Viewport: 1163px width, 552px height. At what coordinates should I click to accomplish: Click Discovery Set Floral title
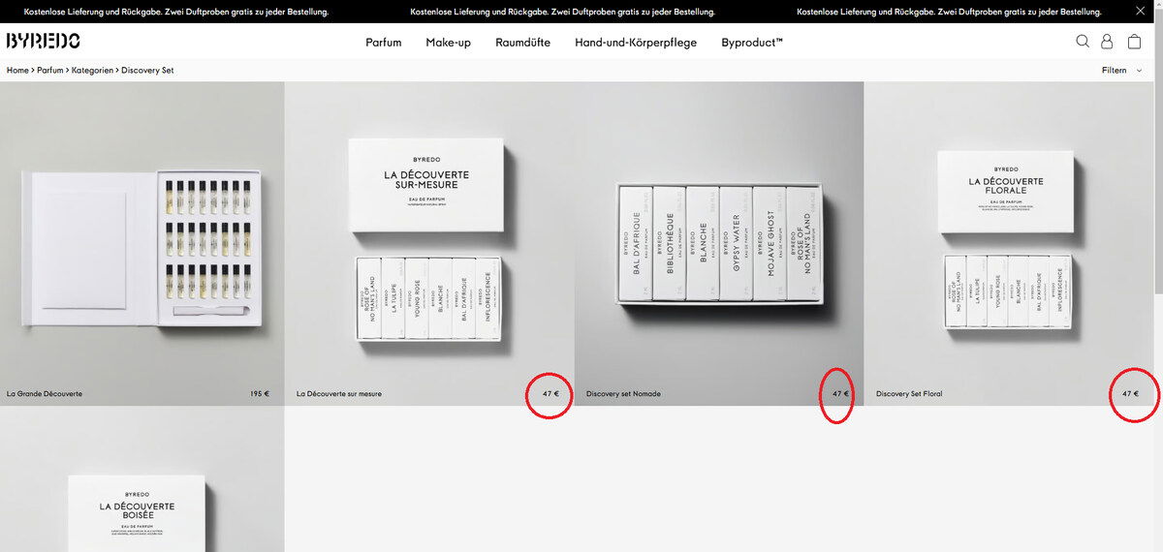[909, 394]
